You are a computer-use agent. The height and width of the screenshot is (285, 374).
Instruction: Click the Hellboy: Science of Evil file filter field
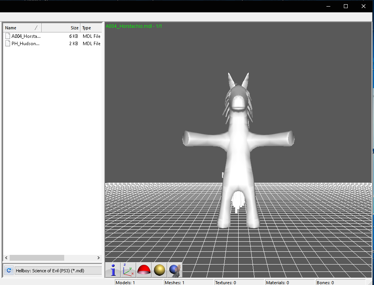pyautogui.click(x=58, y=270)
